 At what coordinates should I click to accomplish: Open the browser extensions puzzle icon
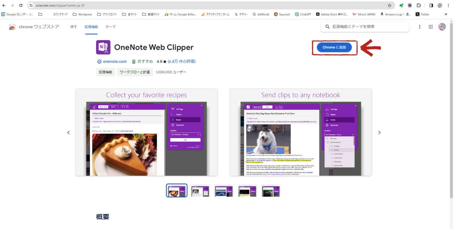[419, 5]
